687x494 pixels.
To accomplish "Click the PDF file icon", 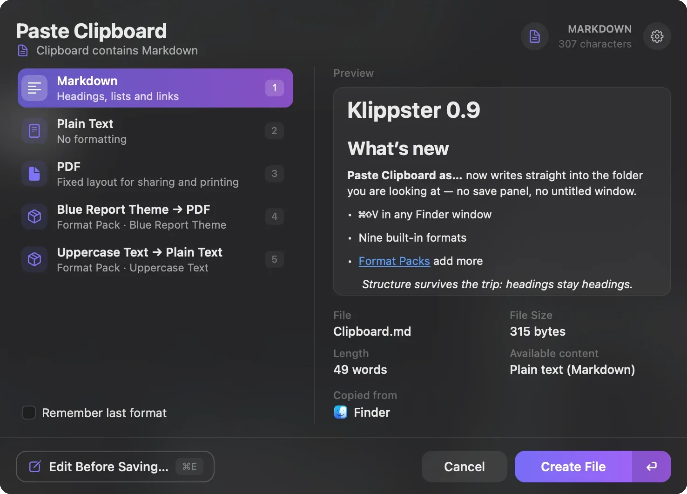I will [34, 174].
